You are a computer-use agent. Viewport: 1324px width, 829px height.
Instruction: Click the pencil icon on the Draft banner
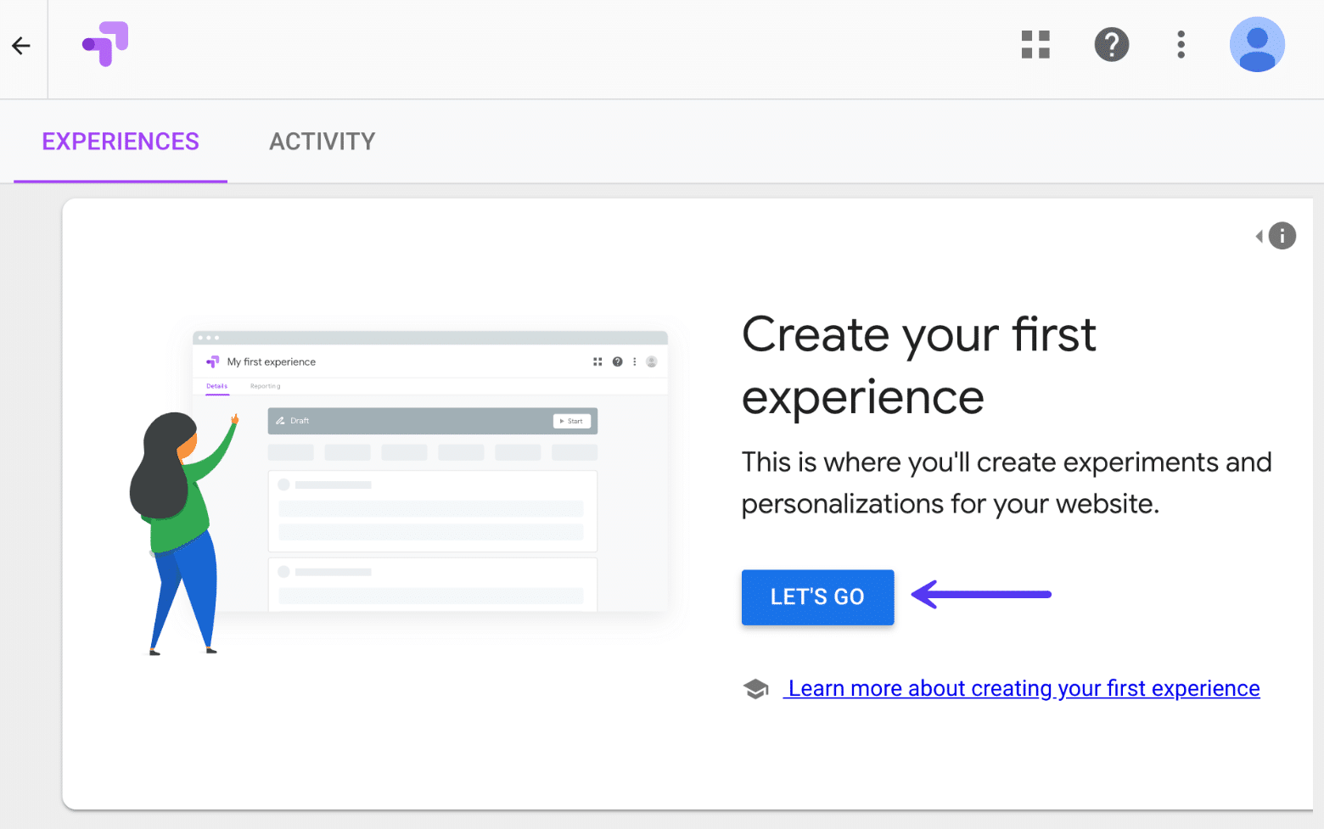click(281, 420)
